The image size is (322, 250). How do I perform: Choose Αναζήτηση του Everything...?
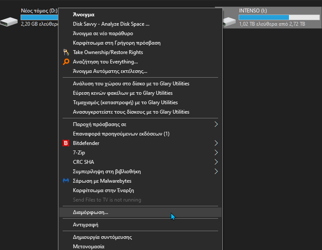pos(140,62)
